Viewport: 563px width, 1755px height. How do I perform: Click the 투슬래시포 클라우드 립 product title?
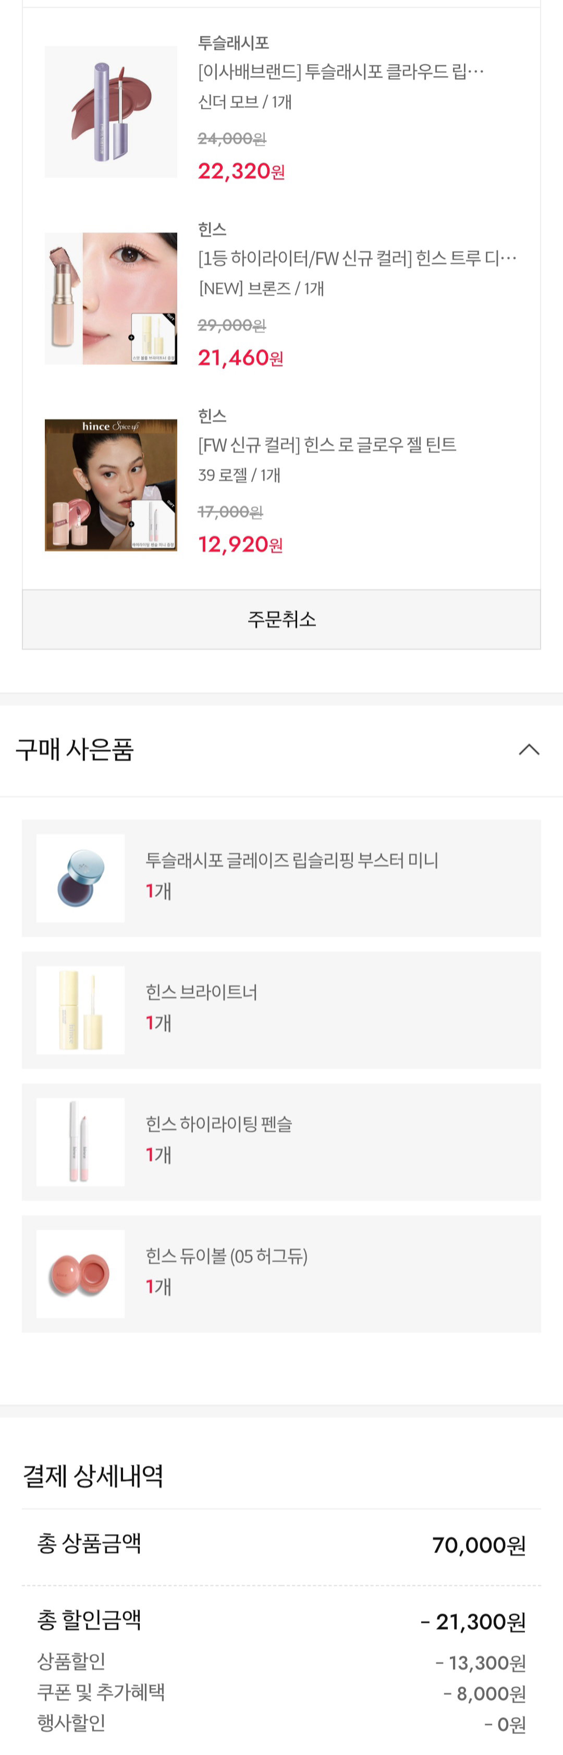[x=341, y=71]
